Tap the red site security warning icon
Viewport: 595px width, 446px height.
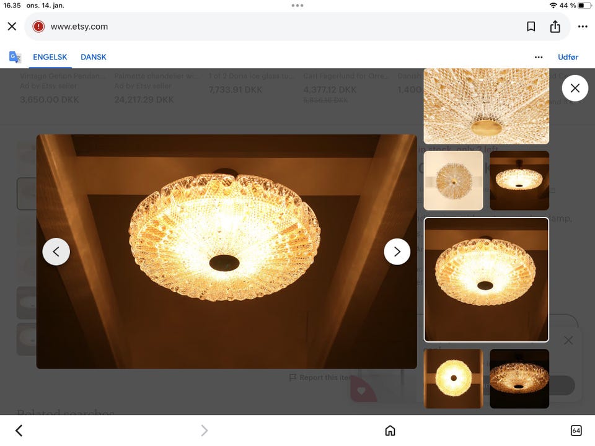[x=38, y=27]
